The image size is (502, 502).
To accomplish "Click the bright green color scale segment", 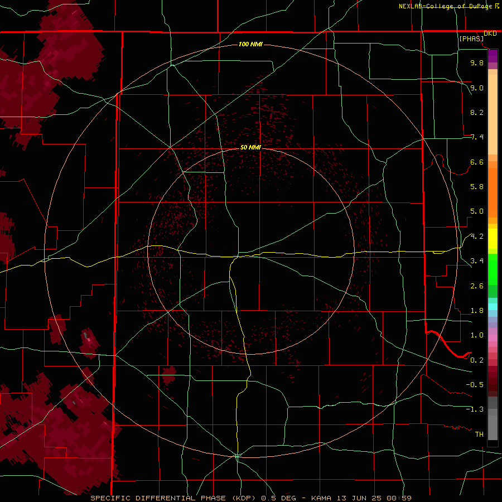I will click(493, 272).
